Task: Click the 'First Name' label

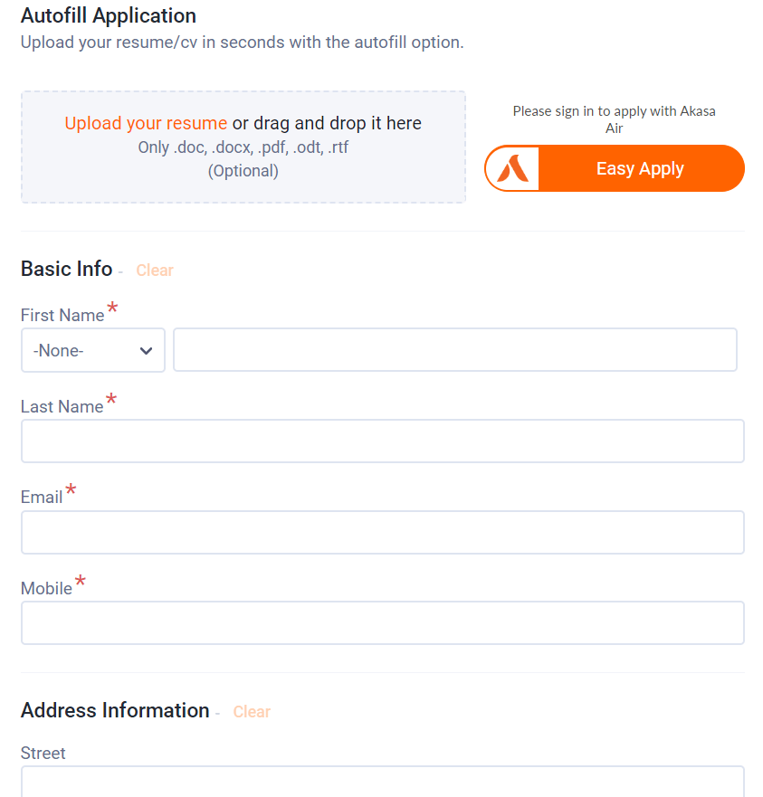Action: pyautogui.click(x=62, y=316)
